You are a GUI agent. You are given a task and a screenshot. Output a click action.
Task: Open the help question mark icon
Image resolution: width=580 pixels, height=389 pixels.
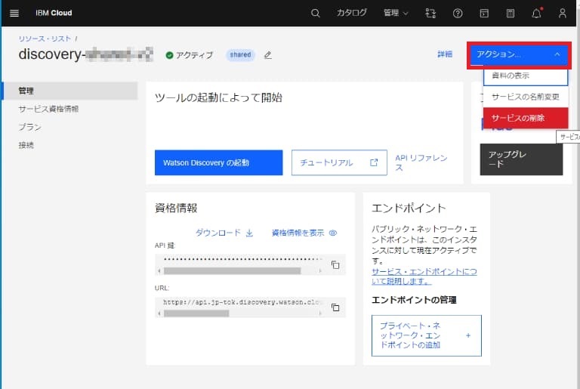click(458, 13)
